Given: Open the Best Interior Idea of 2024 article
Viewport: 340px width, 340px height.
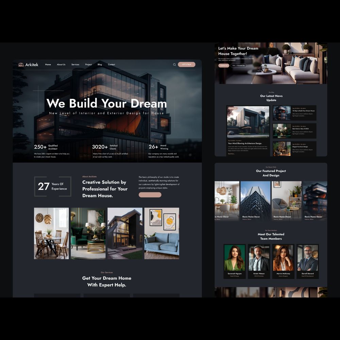Looking at the screenshot, I should click(300, 129).
